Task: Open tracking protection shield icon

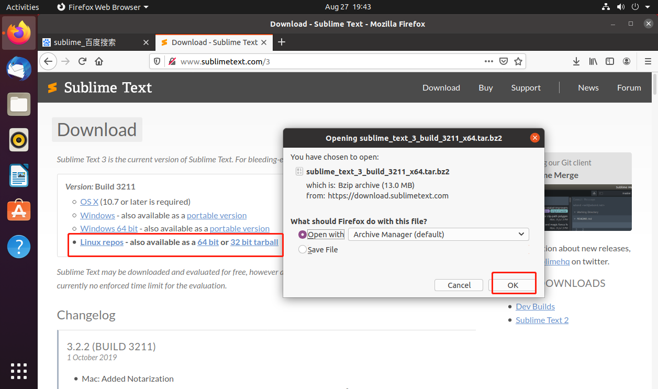Action: click(157, 61)
